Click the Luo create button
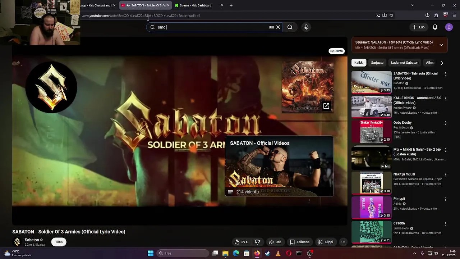 click(x=418, y=27)
